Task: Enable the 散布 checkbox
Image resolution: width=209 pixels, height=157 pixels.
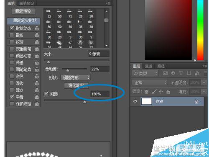Action: [x=12, y=35]
